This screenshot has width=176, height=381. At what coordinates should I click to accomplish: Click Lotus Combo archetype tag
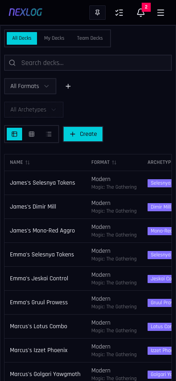point(159,326)
